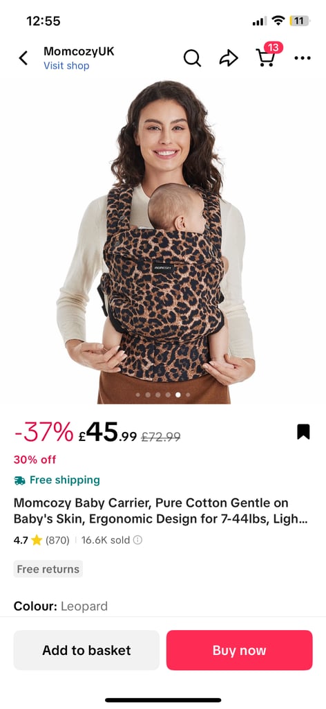Tap the share arrow icon
The image size is (326, 709).
(x=229, y=58)
